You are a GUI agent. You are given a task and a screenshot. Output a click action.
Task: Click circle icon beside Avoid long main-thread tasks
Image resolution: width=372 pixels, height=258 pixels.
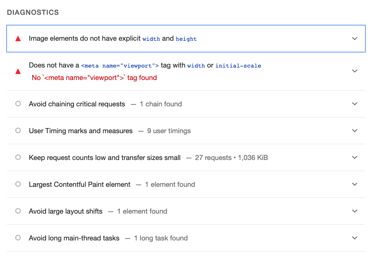coord(18,238)
